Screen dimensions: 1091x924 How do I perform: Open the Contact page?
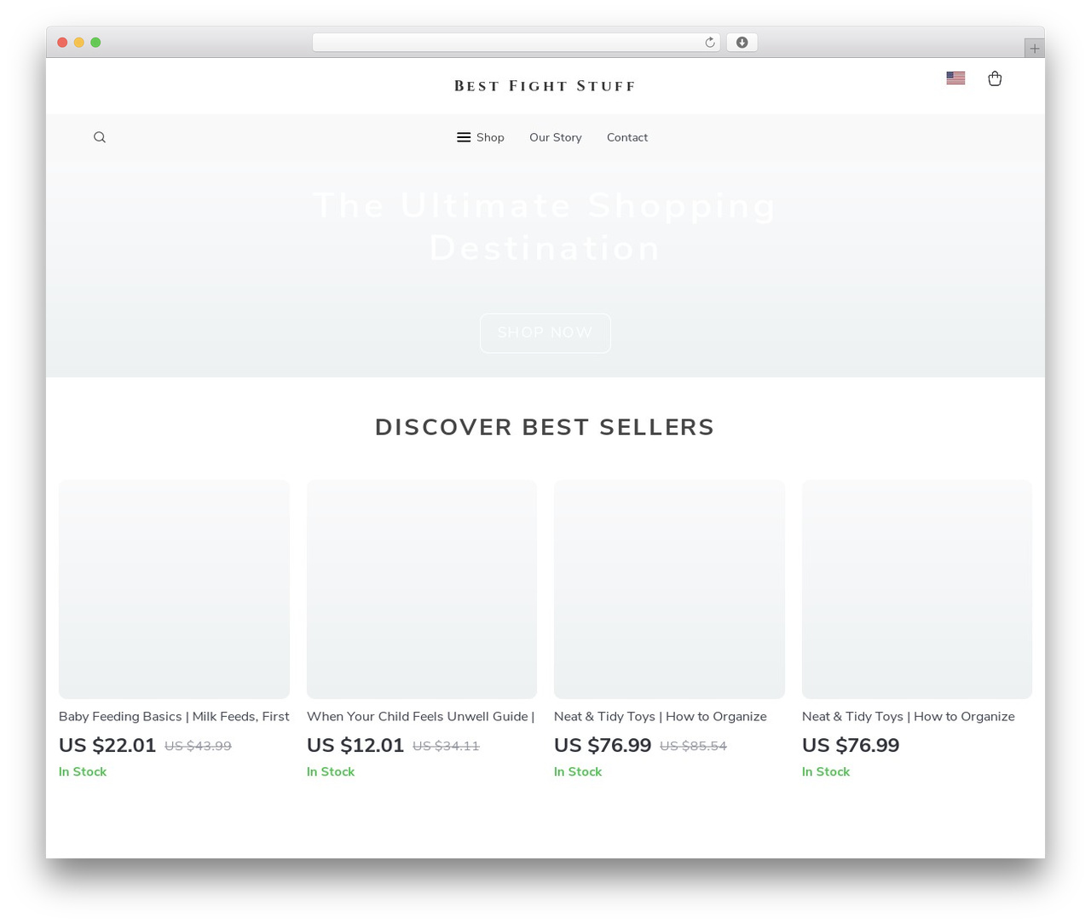pos(627,137)
